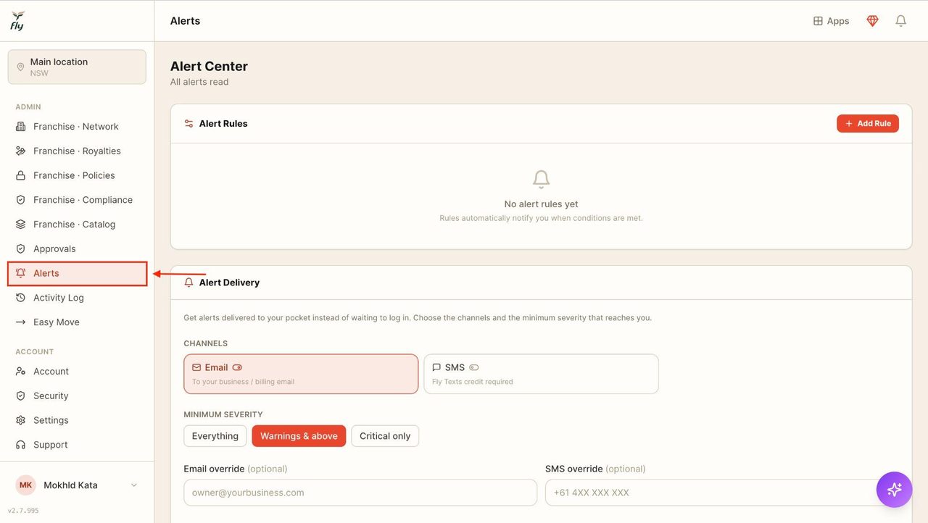Click the Email channel card
This screenshot has height=523, width=928.
pos(301,374)
